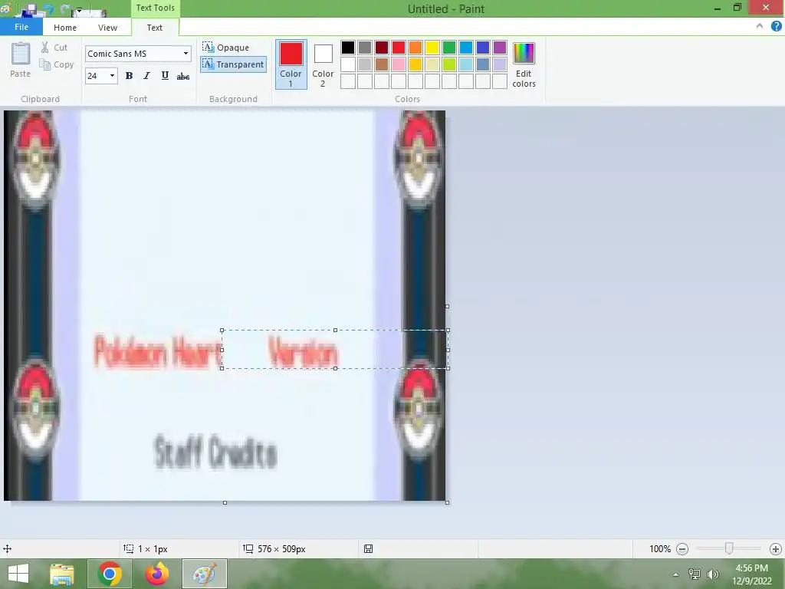Open Firefox from taskbar

(156, 574)
